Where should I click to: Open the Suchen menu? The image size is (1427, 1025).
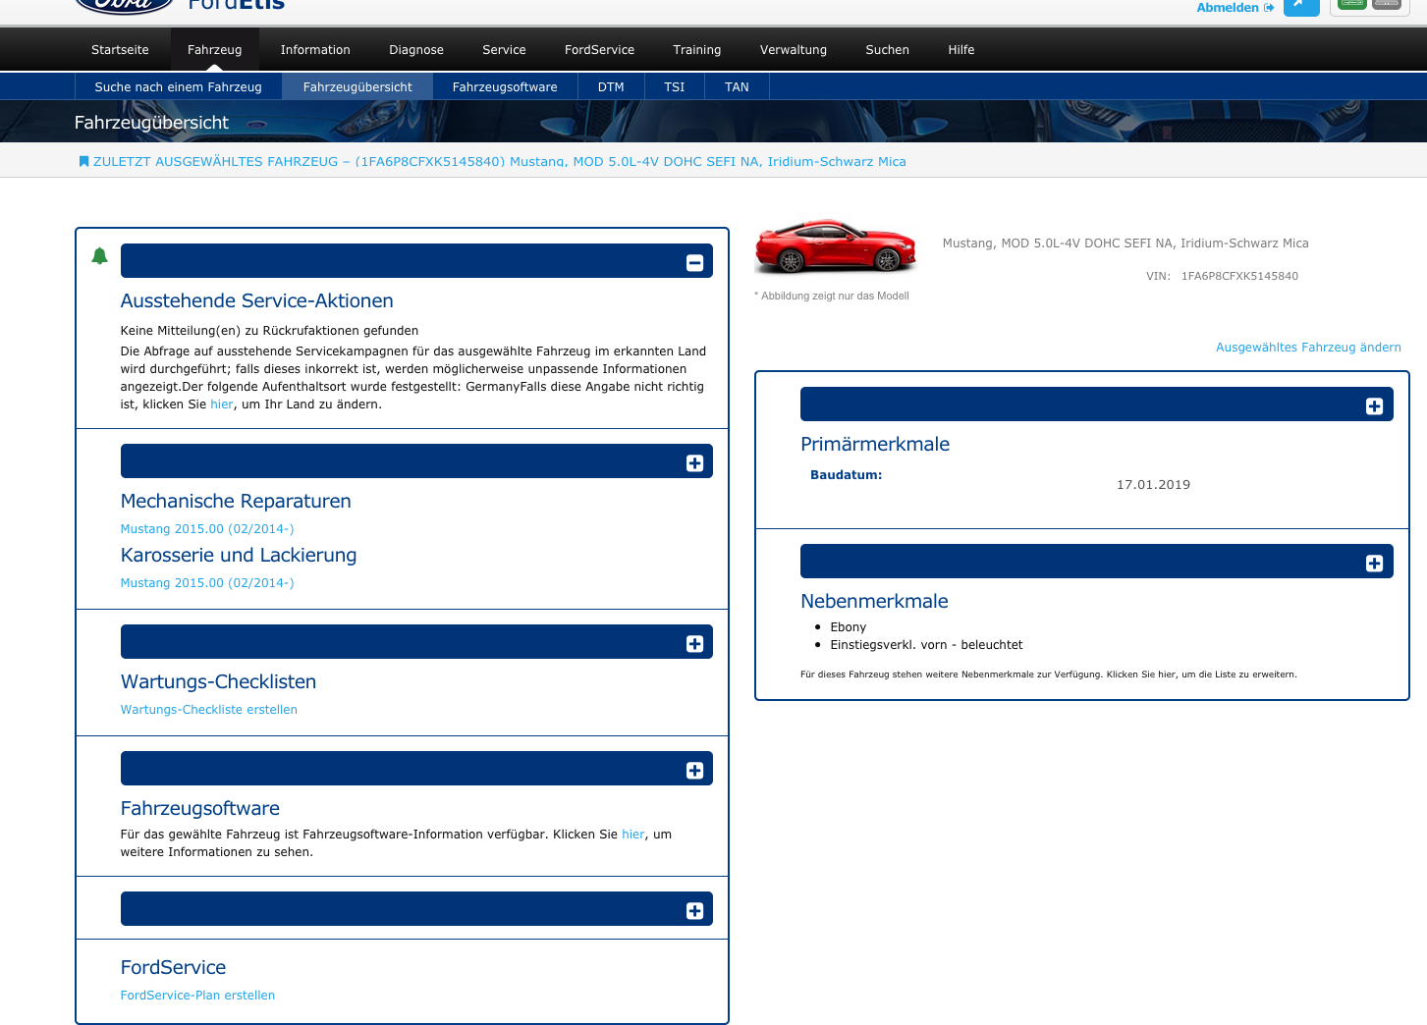click(887, 49)
